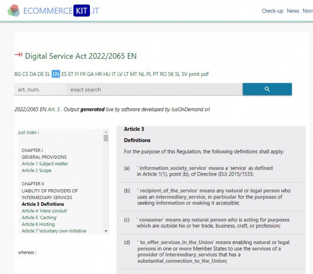Click the exact search field
Viewport: 313px width, 274px height.
coord(155,89)
